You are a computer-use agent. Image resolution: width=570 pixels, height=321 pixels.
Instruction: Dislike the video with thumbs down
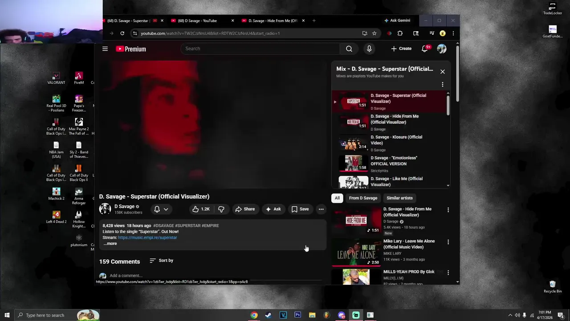coord(221,209)
